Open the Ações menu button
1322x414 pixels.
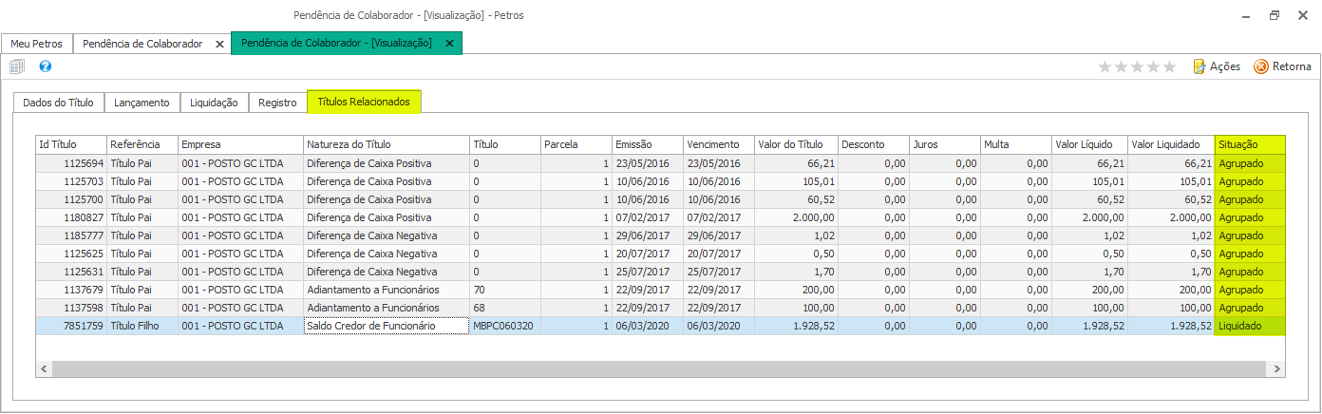click(x=1217, y=66)
